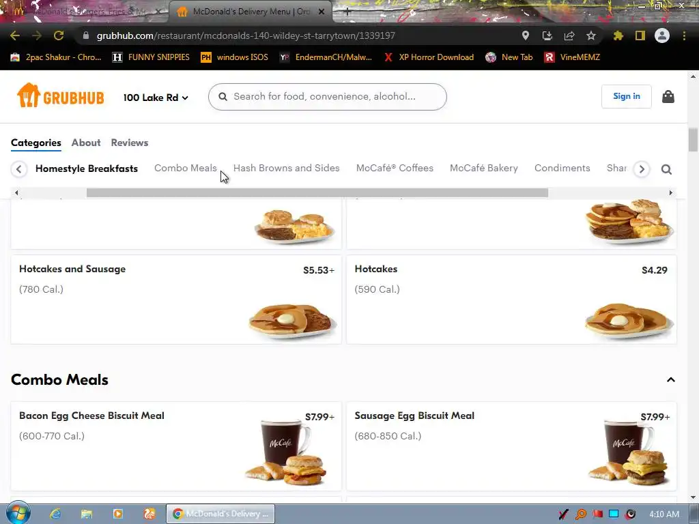
Task: Open XP Horror Download bookmark
Action: (x=429, y=57)
